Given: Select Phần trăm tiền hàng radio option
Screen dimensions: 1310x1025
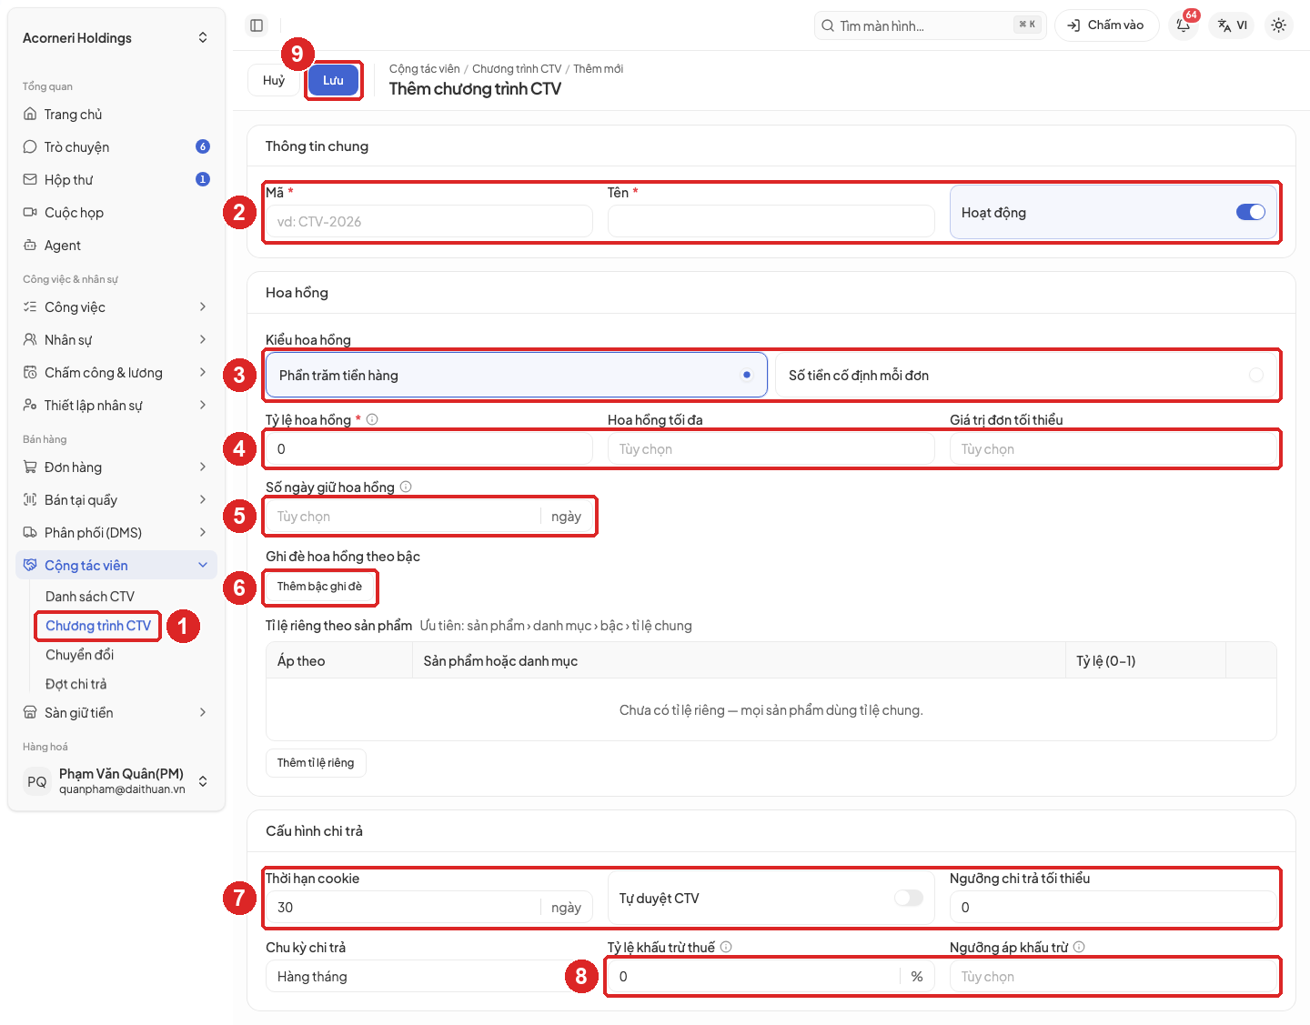Looking at the screenshot, I should 517,375.
